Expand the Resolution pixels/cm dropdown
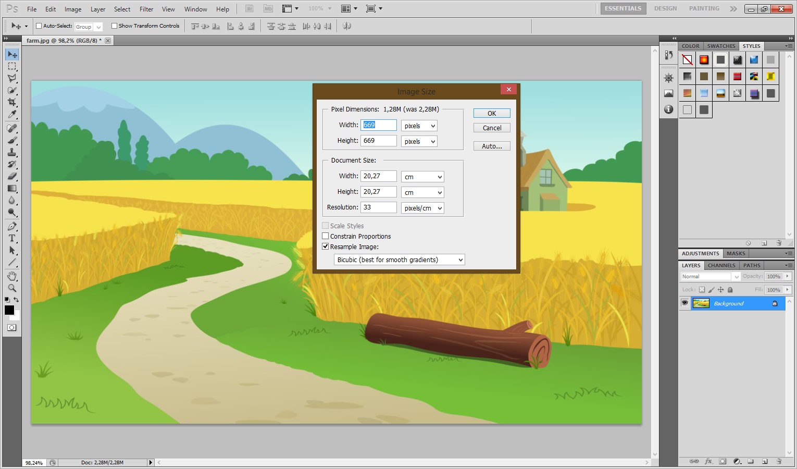The width and height of the screenshot is (797, 469). (422, 208)
